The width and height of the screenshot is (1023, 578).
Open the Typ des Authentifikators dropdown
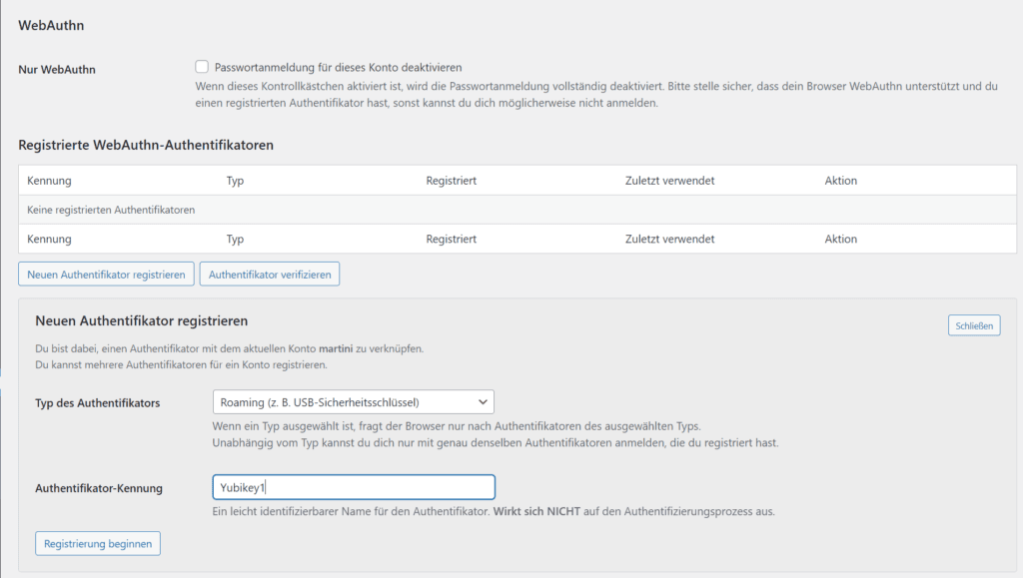(353, 402)
